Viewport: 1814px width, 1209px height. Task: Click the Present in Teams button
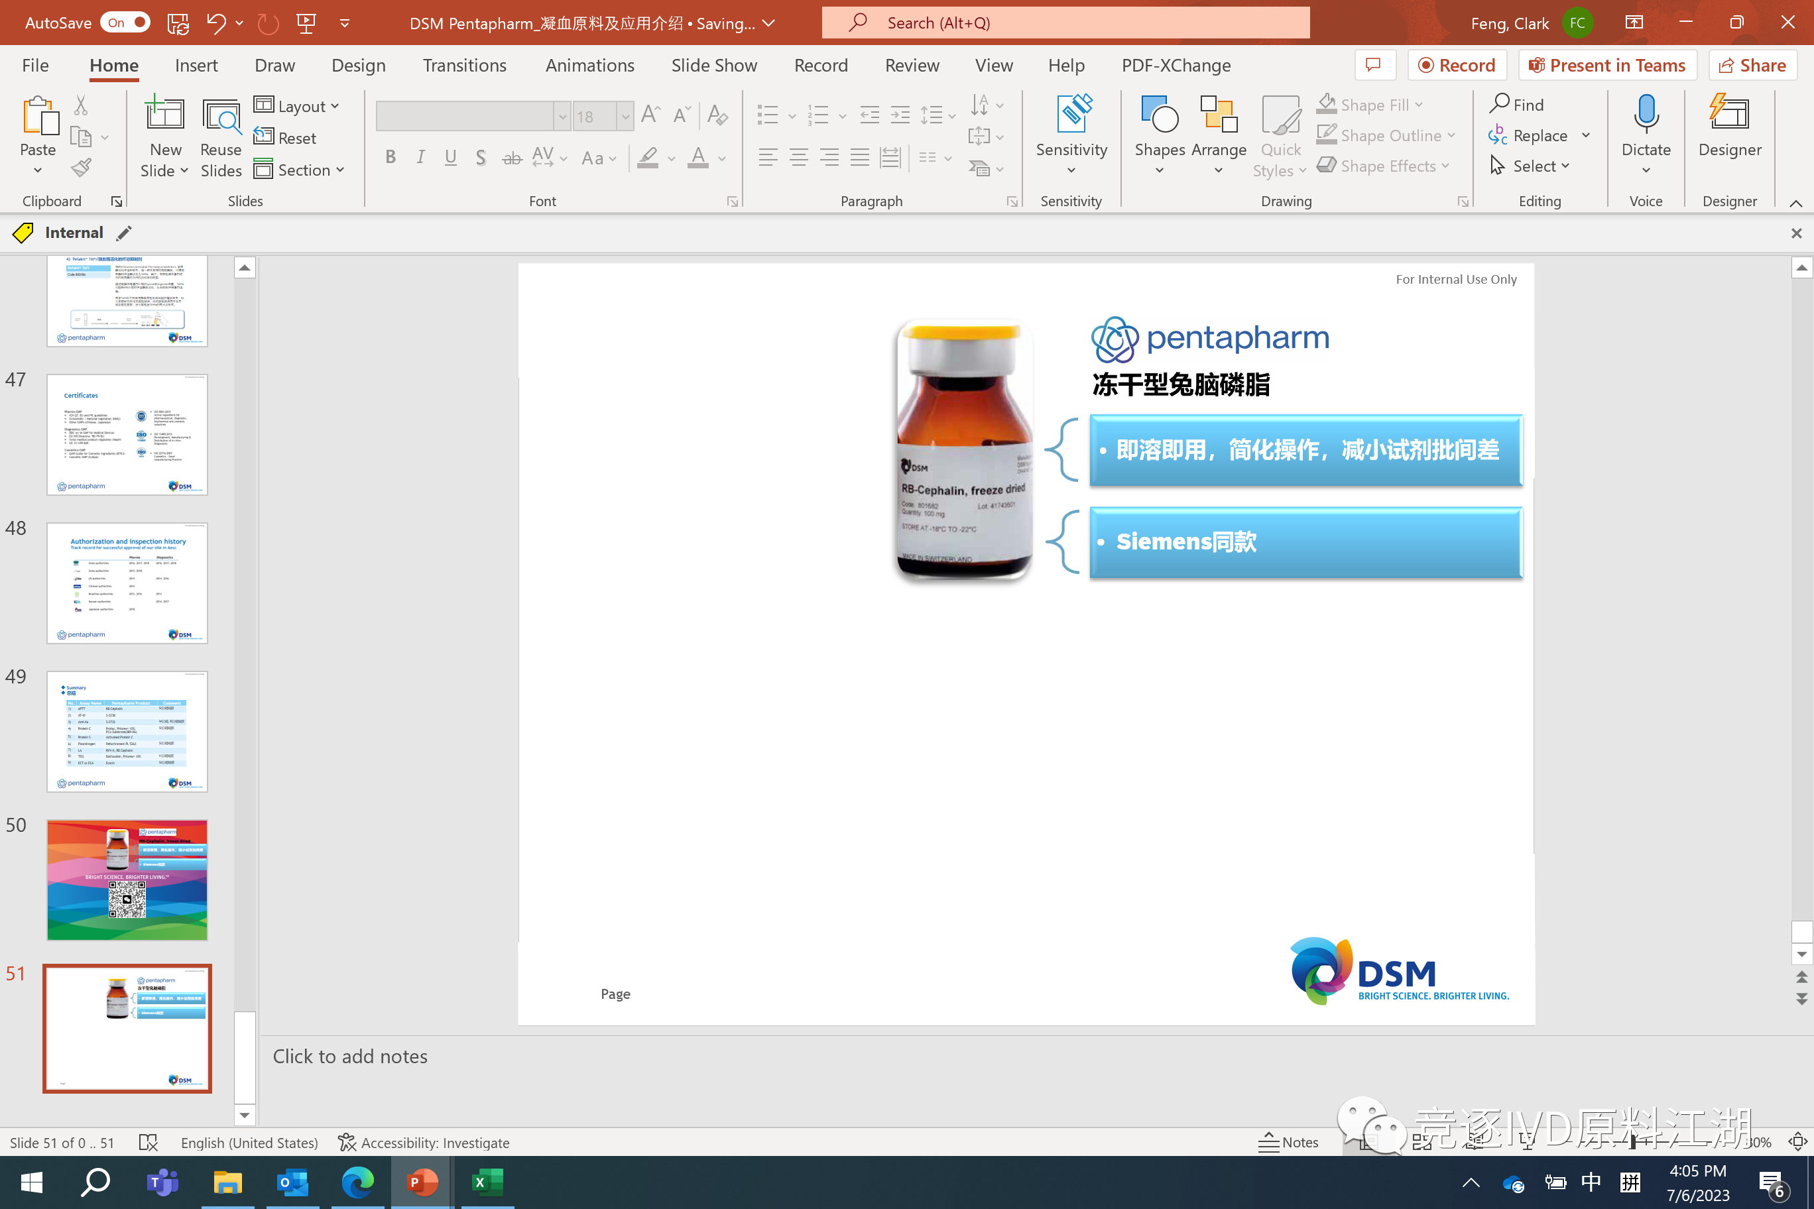1607,66
